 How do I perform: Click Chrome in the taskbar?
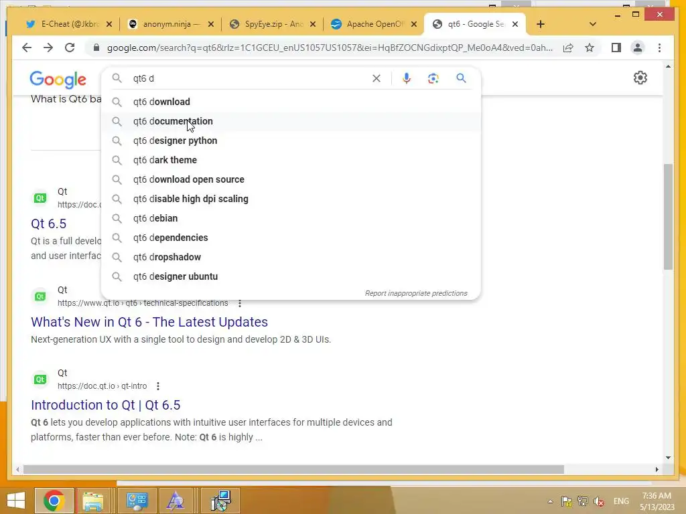[x=54, y=501]
